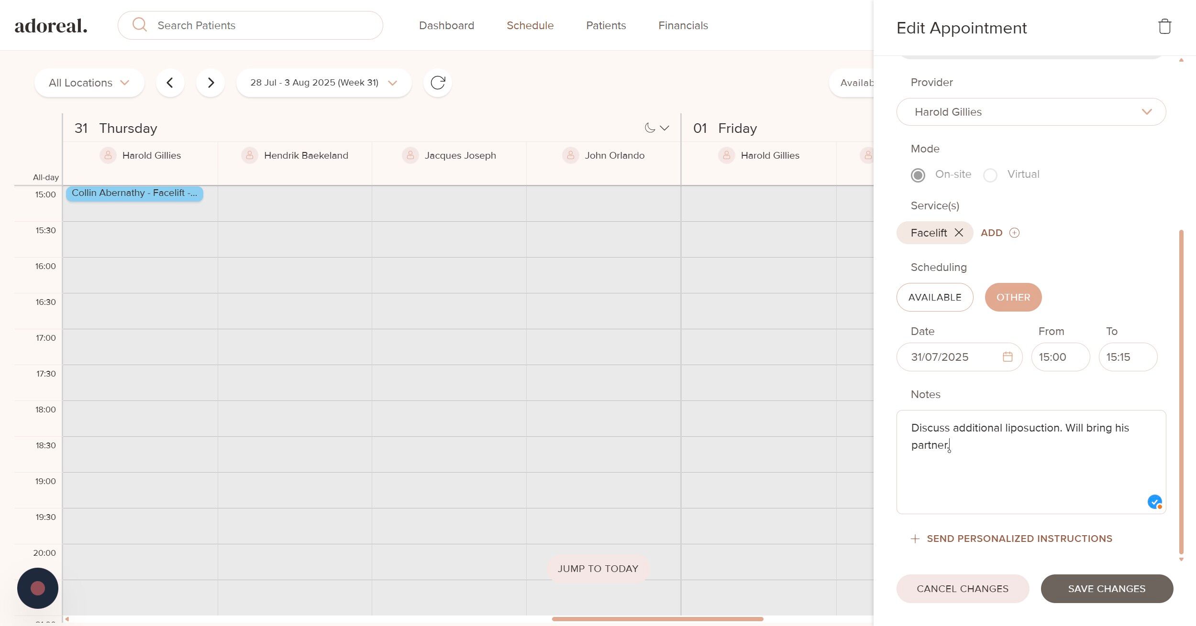
Task: Click the horizontal schedule scrollbar
Action: (x=657, y=619)
